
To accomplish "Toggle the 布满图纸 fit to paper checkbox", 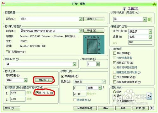I will point(62,76).
